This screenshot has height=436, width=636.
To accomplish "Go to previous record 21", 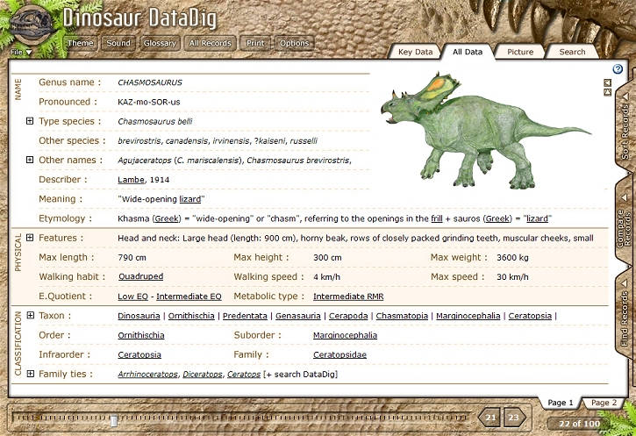I will click(x=490, y=418).
